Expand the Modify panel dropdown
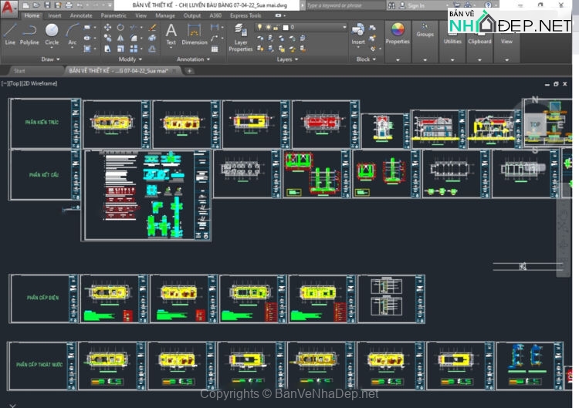Screen dimensions: 579x408 pos(128,59)
